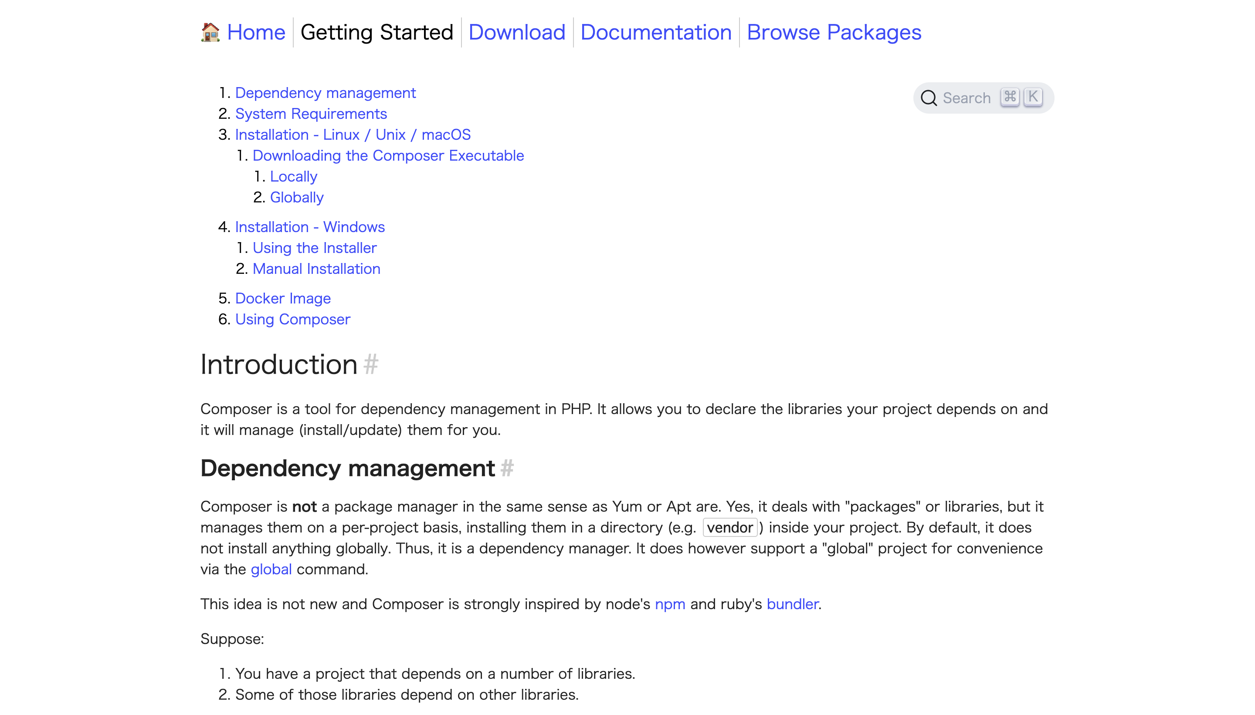Jump to Docker Image section
This screenshot has height=715, width=1255.
tap(283, 299)
